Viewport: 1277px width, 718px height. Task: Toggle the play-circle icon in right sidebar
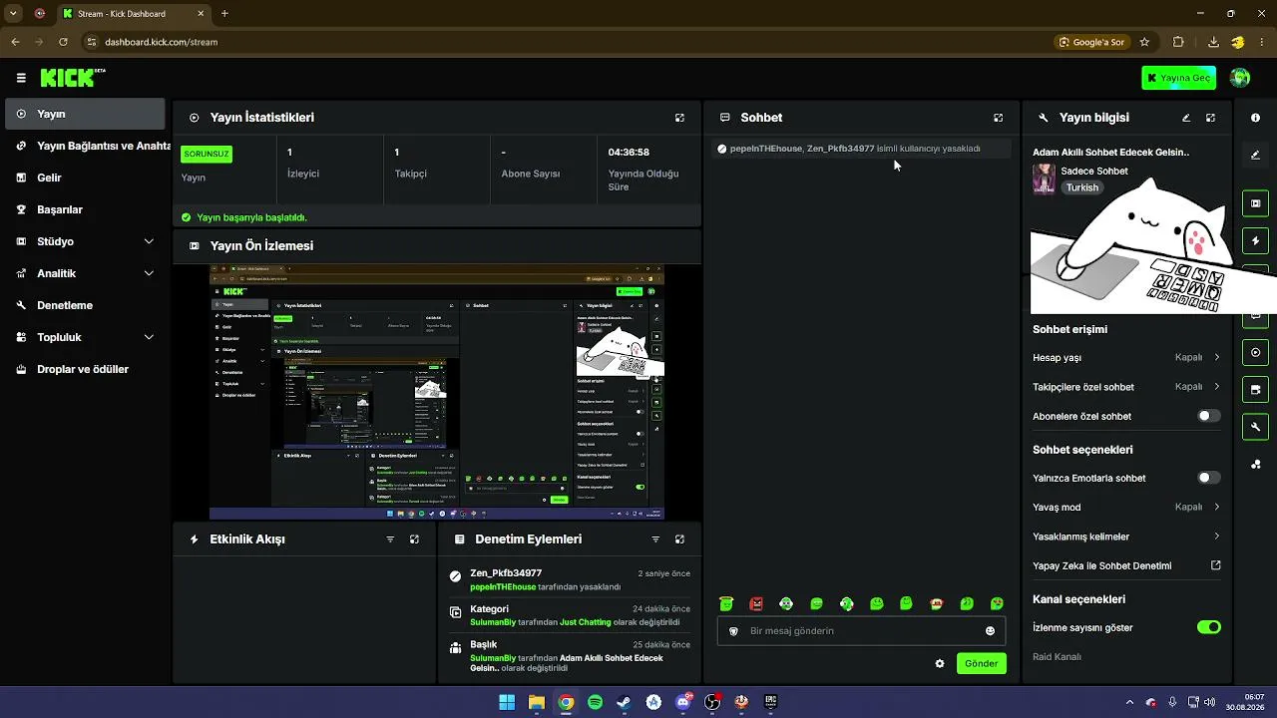tap(1255, 352)
